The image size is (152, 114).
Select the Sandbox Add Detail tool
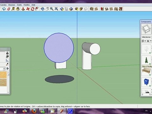pyautogui.click(x=116, y=9)
